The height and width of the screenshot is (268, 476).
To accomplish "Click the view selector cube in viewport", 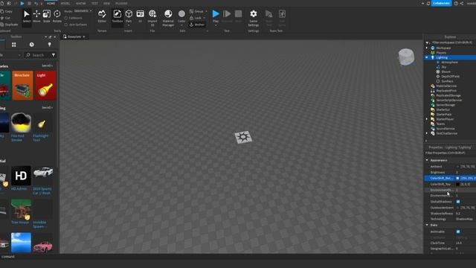I will [x=406, y=57].
